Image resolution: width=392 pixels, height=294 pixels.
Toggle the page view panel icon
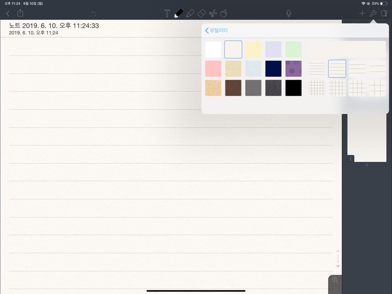(384, 13)
